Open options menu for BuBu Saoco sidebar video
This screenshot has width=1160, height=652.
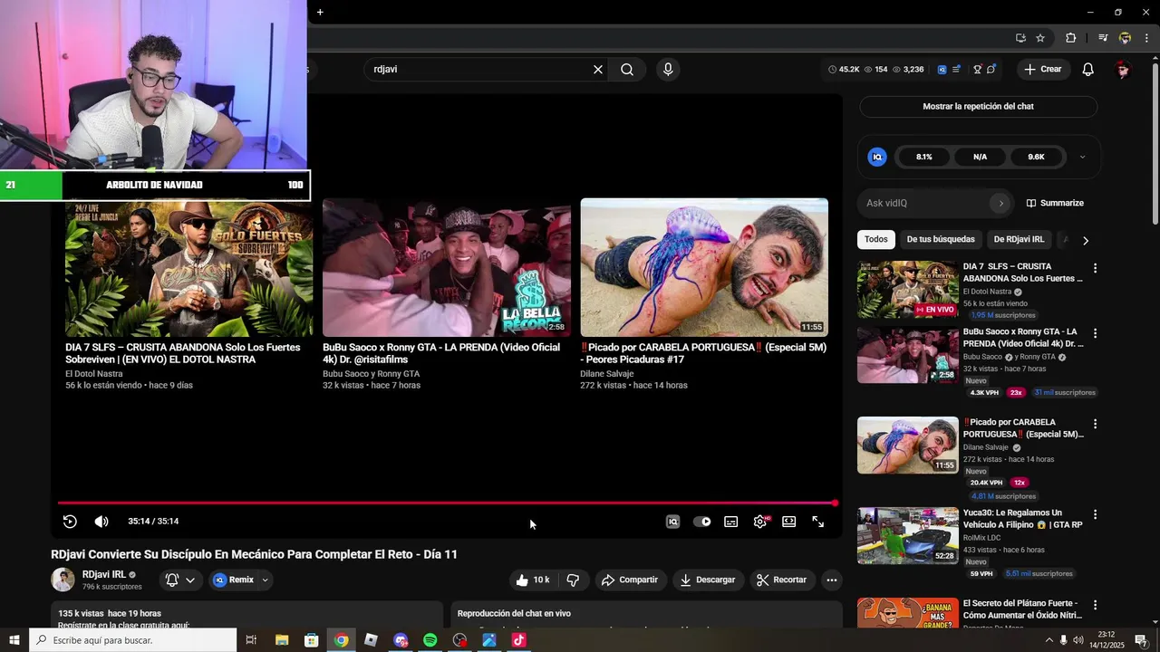[1095, 334]
